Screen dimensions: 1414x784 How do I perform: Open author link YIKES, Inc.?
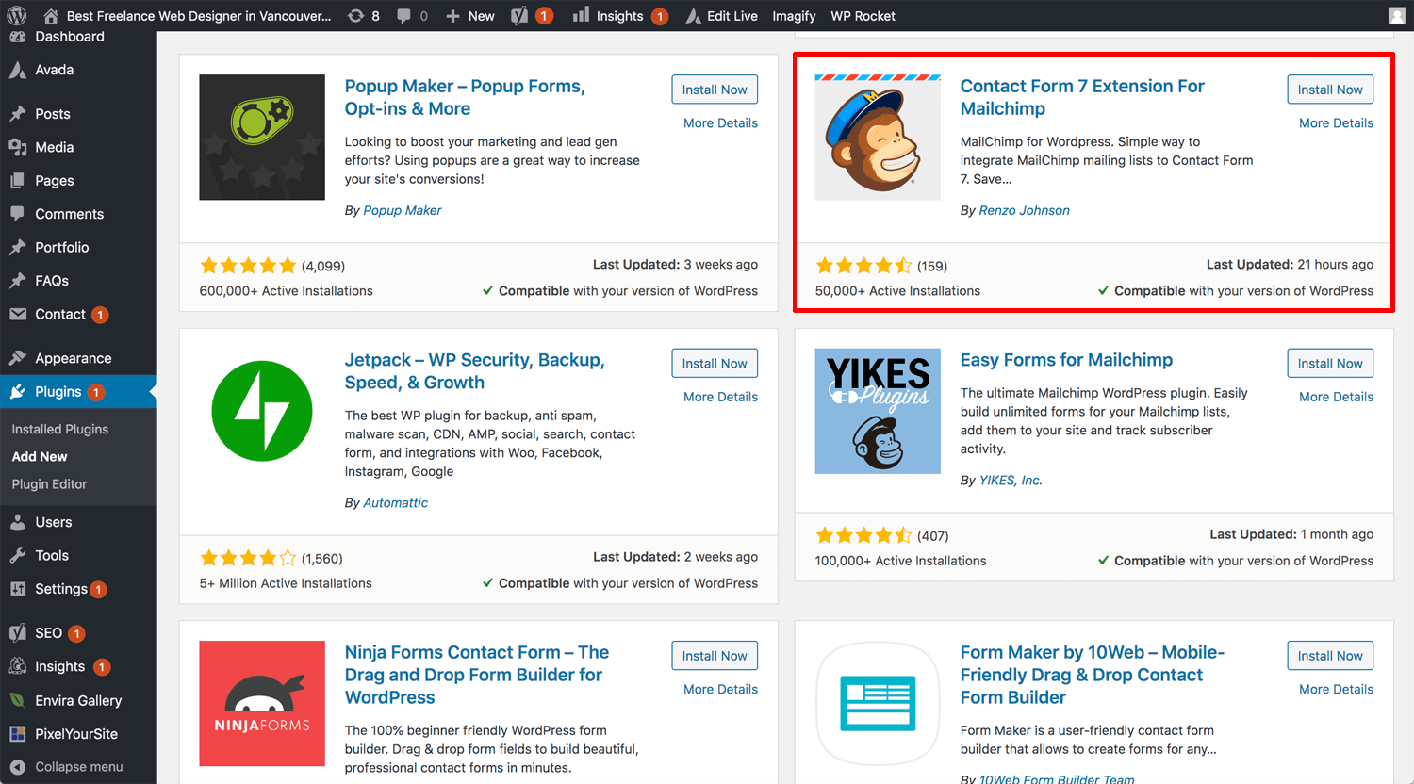[1011, 481]
